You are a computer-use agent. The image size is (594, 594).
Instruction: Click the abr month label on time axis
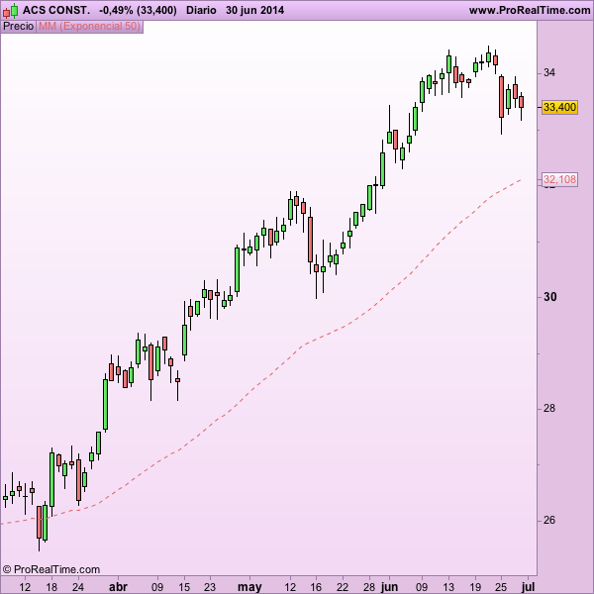point(118,587)
